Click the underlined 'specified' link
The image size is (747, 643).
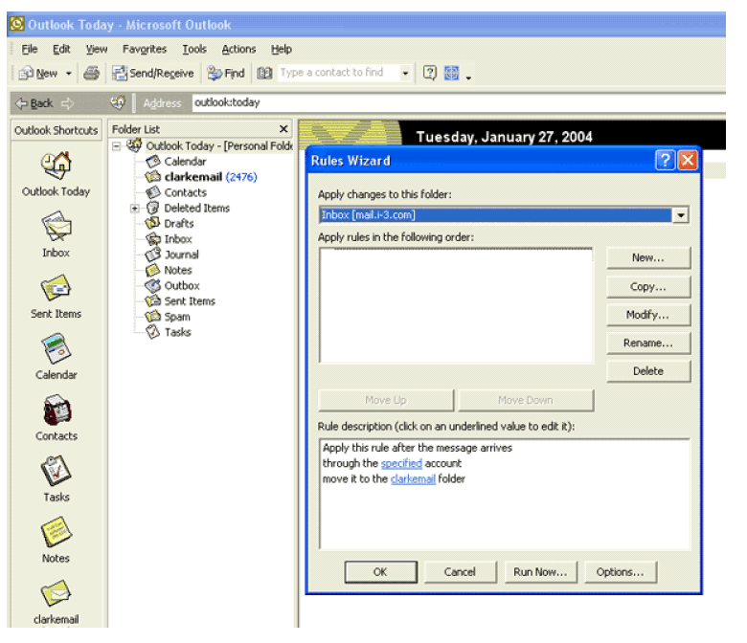pos(401,463)
